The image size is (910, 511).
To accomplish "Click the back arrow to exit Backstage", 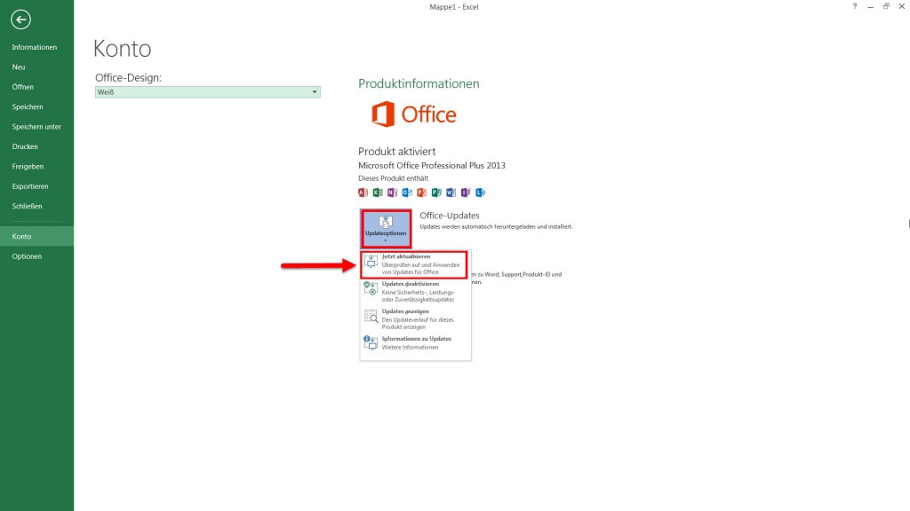I will pos(21,20).
